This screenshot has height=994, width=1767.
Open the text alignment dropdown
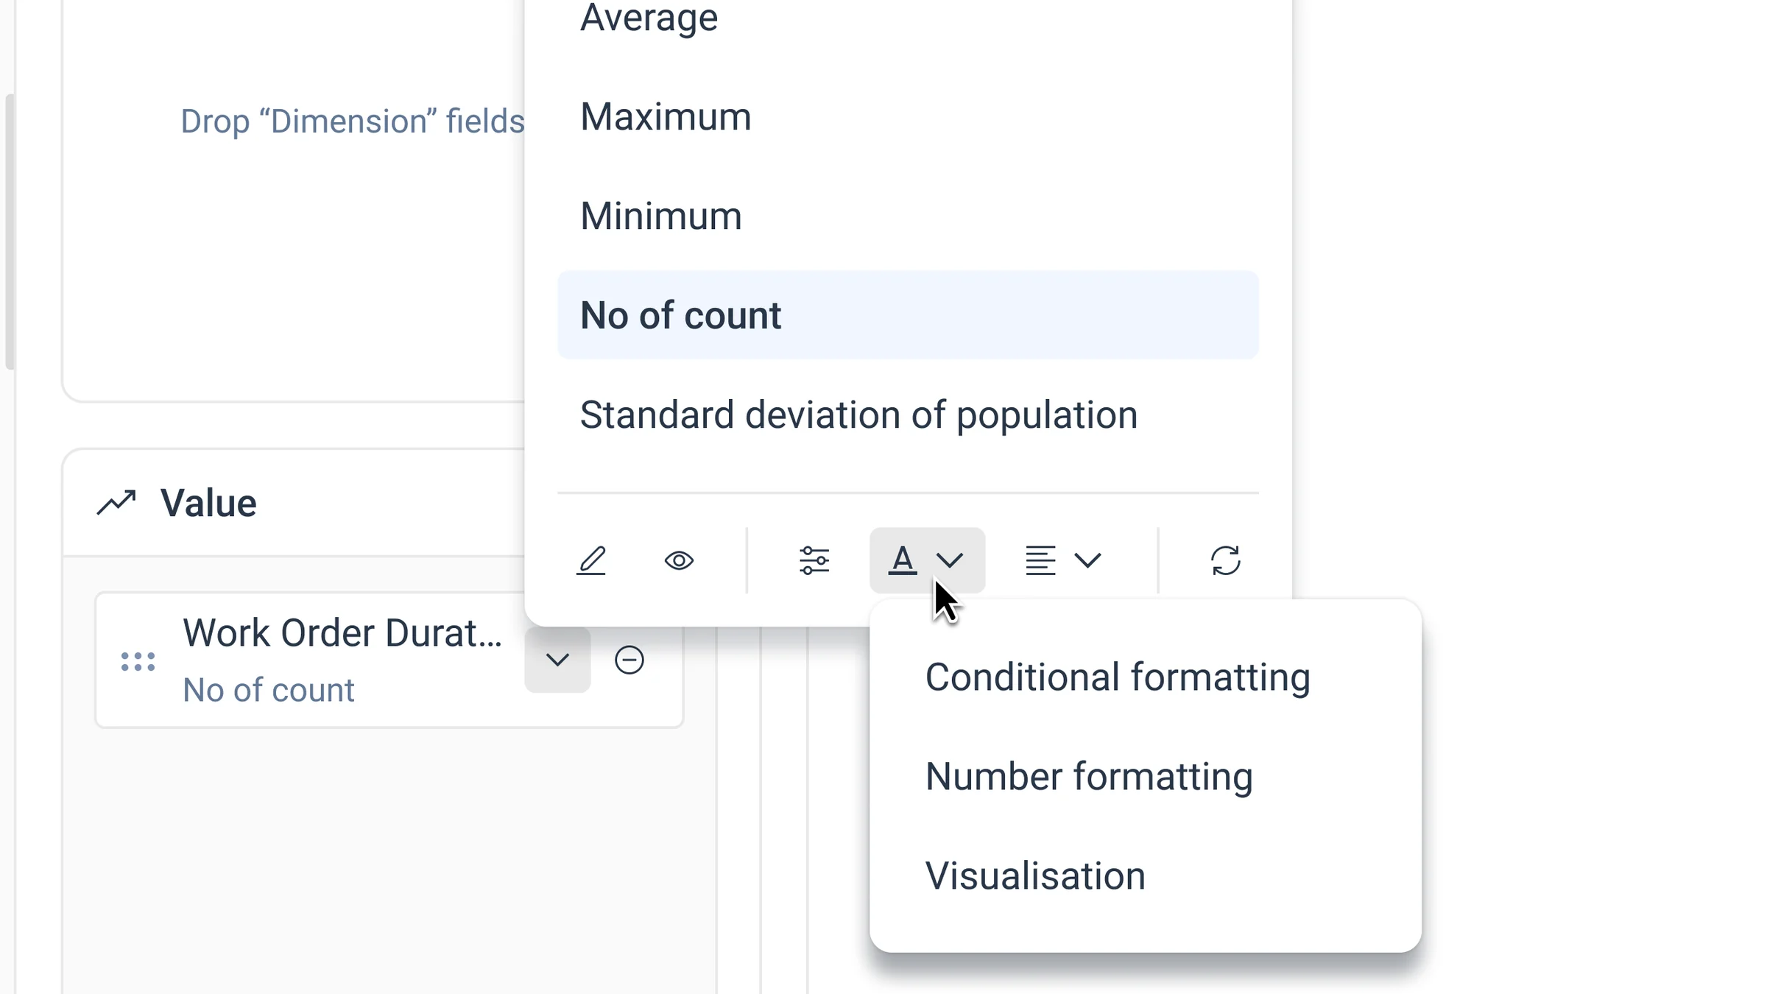pos(1063,560)
